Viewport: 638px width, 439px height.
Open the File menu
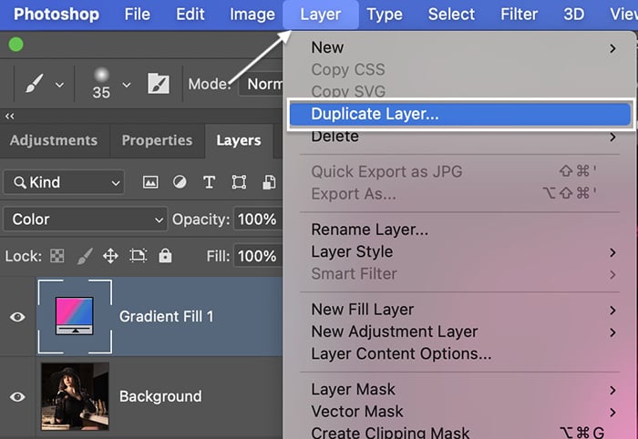coord(137,15)
